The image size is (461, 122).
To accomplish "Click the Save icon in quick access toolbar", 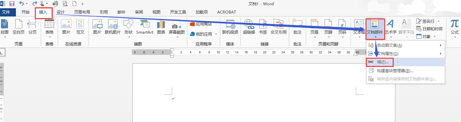I will tap(12, 4).
